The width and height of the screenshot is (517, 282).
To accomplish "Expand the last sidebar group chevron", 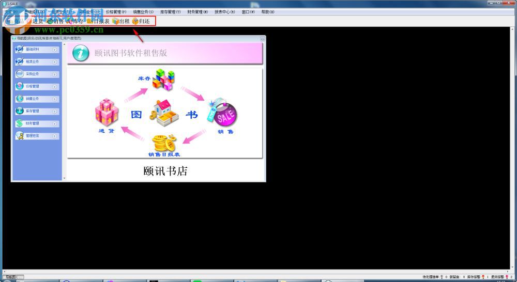I will (55, 136).
